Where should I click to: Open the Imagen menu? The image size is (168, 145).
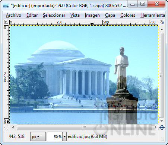point(92,15)
